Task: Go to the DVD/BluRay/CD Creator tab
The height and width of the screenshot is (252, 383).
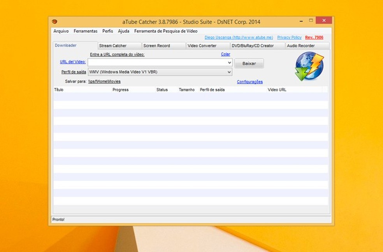Action: pyautogui.click(x=253, y=46)
